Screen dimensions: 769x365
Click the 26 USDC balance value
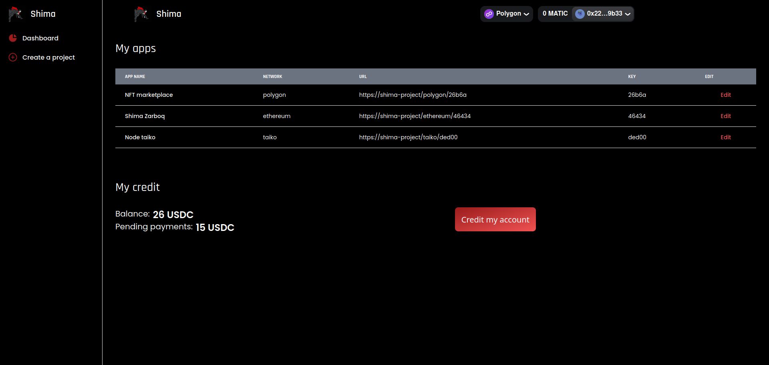coord(173,215)
